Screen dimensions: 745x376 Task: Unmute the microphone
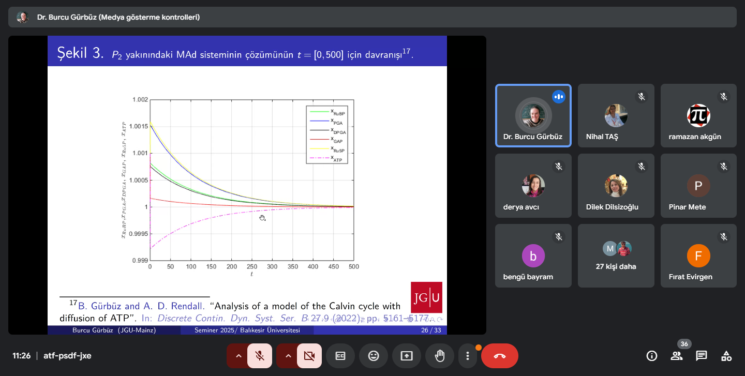(260, 356)
